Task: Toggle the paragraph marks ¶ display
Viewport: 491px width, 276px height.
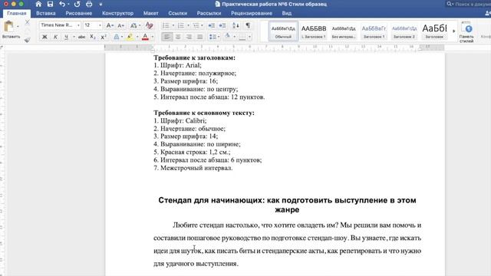Action: pos(248,25)
